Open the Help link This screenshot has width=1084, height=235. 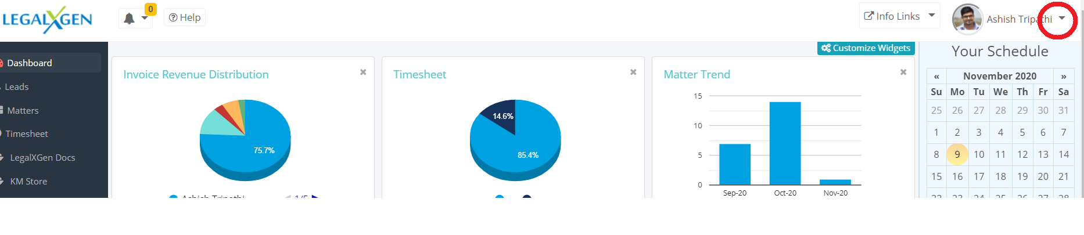[x=185, y=17]
